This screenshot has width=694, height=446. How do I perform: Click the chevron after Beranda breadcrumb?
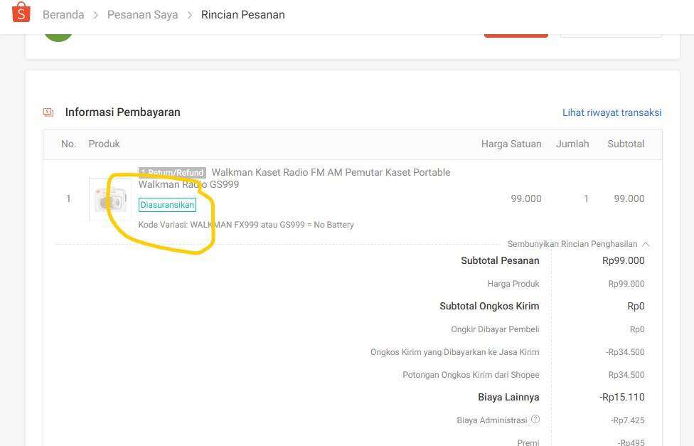(95, 15)
